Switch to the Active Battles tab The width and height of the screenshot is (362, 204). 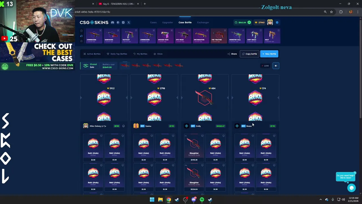(92, 54)
